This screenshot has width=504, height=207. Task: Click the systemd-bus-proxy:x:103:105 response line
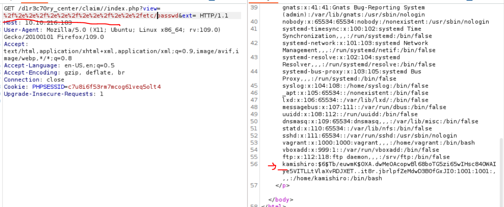352,72
